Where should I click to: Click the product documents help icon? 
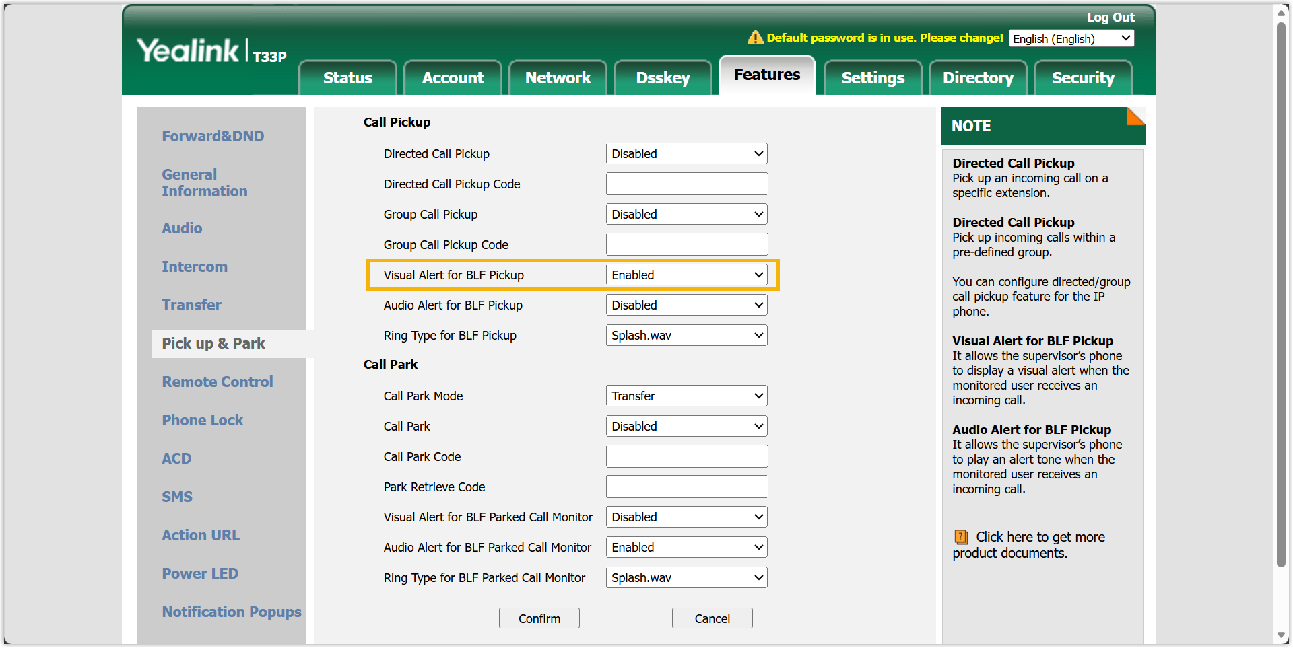click(x=961, y=537)
